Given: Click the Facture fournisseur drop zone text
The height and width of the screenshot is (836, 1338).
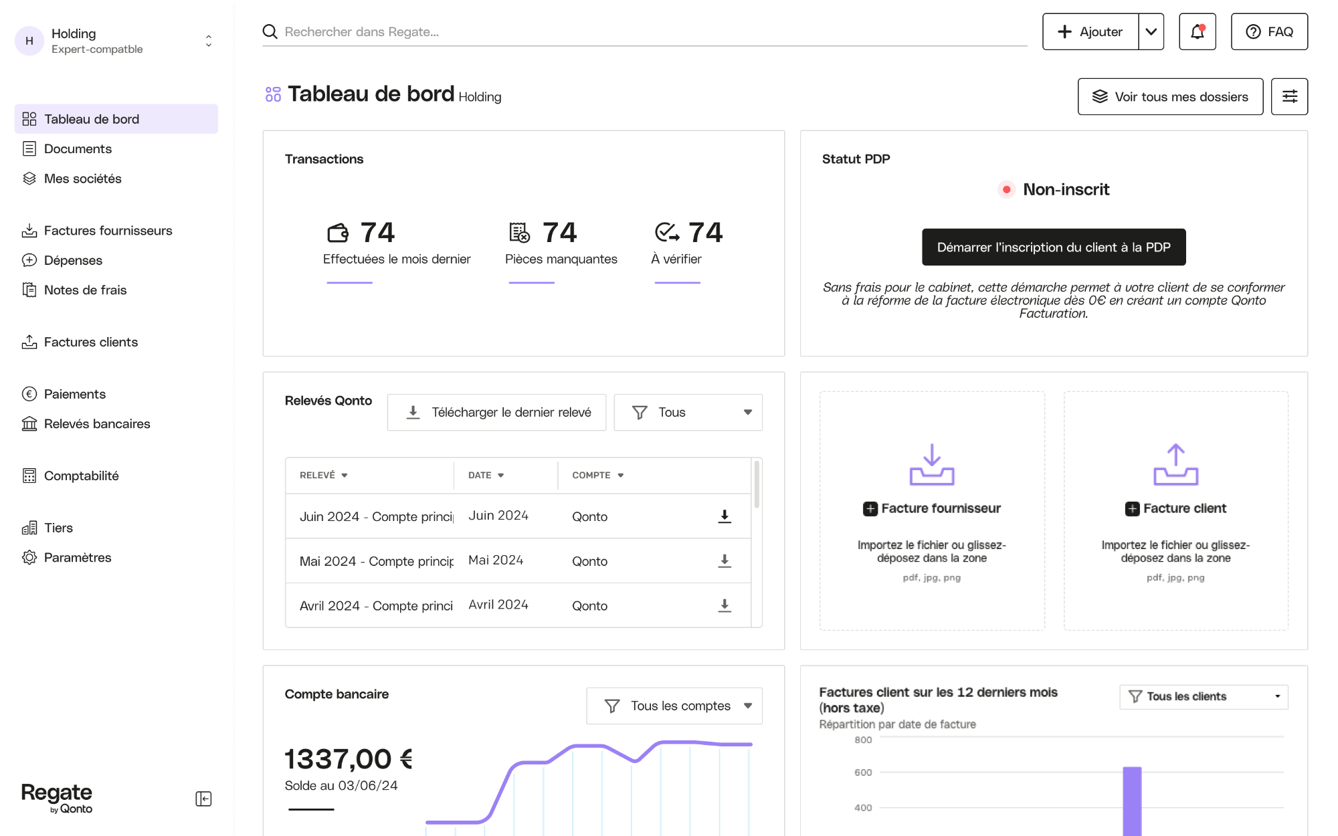Looking at the screenshot, I should click(932, 552).
